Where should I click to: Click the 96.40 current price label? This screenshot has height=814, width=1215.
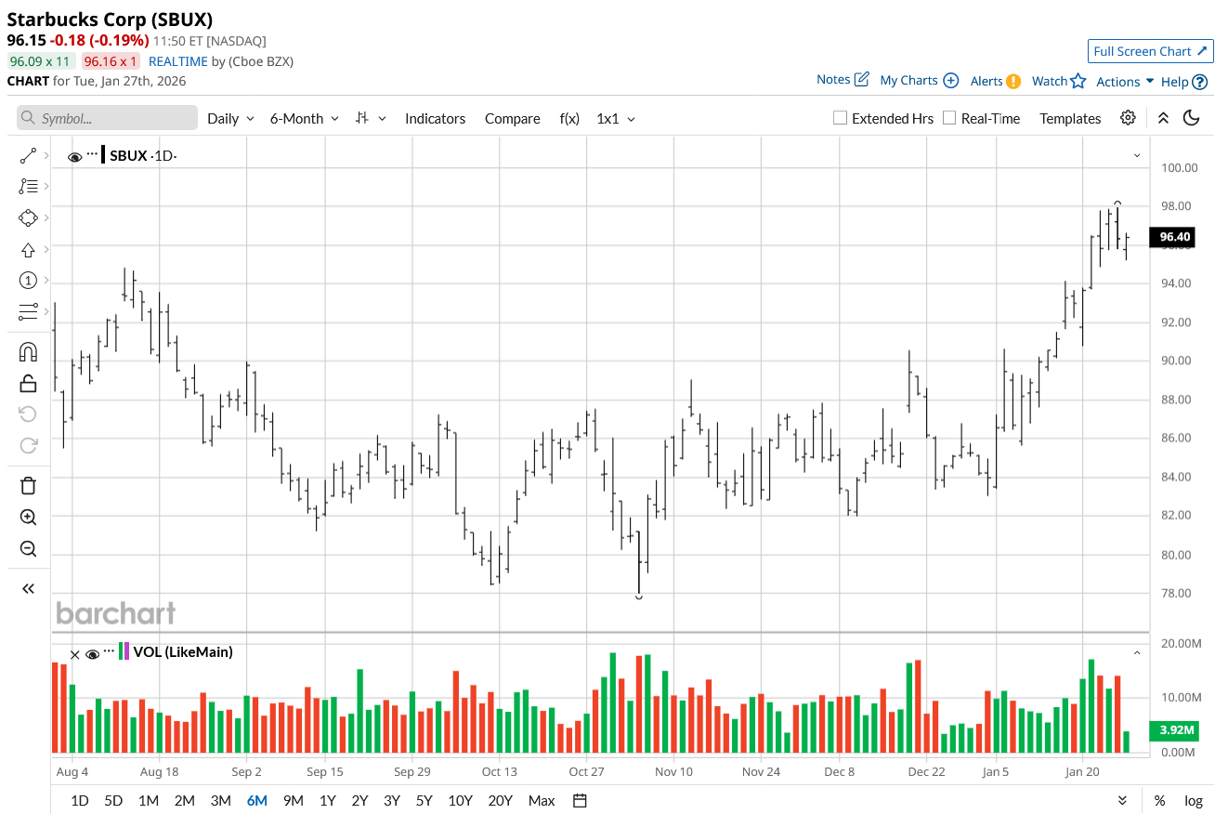[x=1172, y=237]
